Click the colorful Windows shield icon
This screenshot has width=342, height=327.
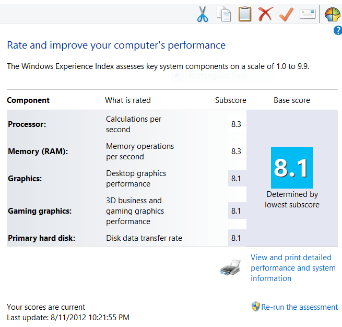(x=333, y=15)
